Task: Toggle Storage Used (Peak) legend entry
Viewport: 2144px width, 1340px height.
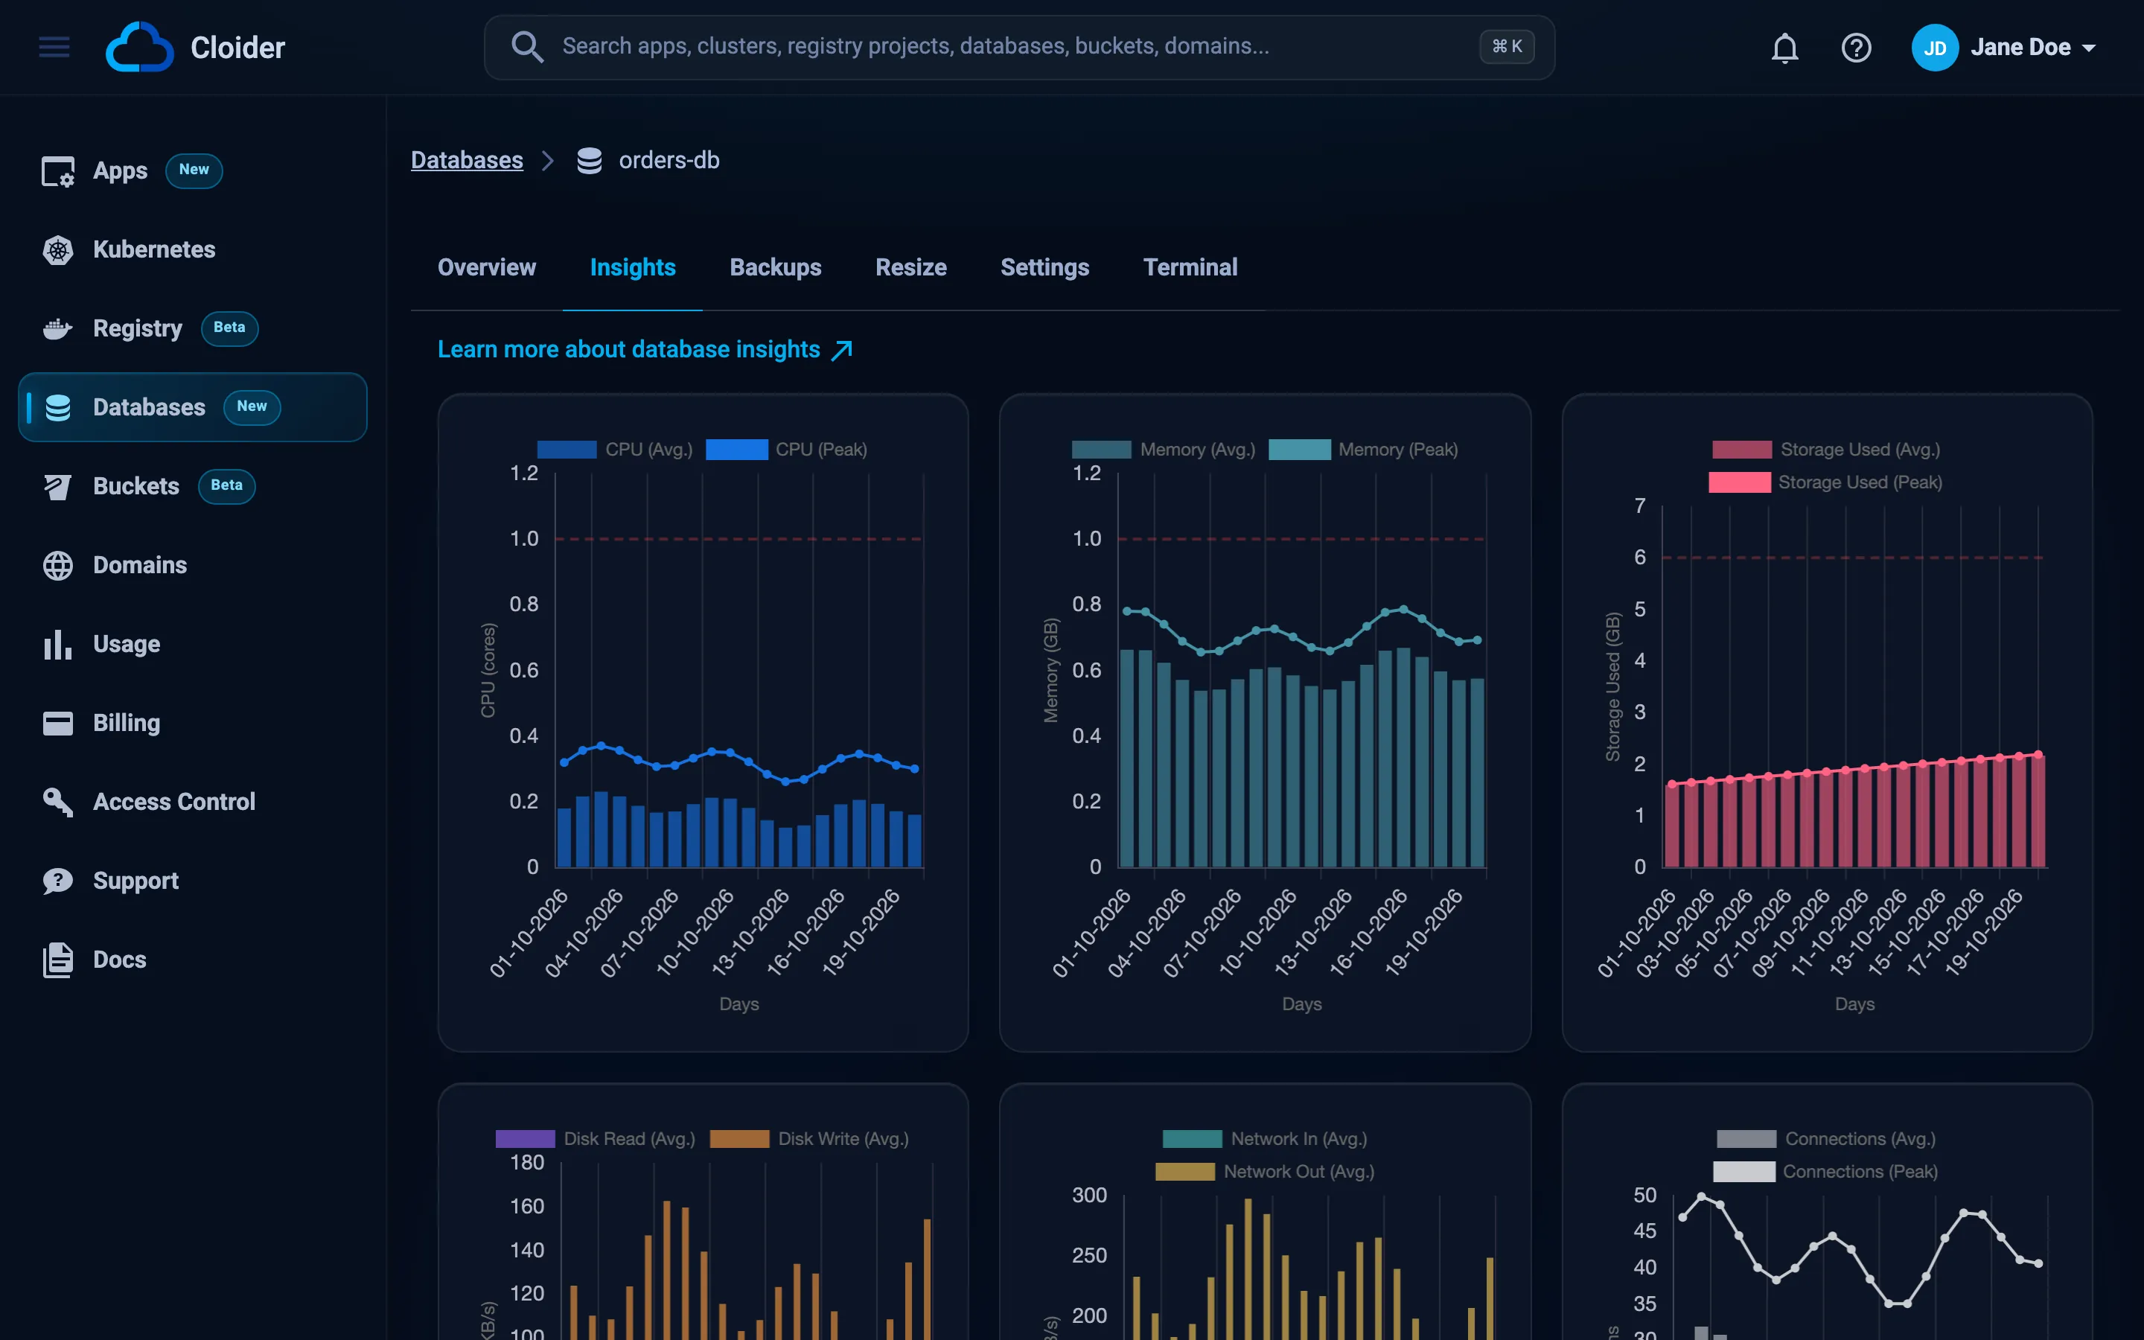Action: click(x=1825, y=482)
